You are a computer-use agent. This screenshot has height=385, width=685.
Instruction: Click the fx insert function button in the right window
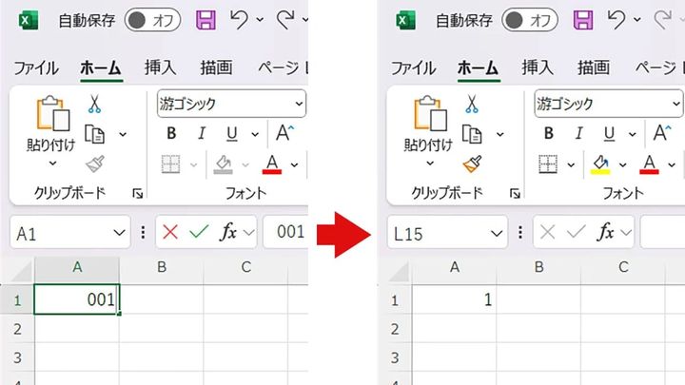[605, 232]
